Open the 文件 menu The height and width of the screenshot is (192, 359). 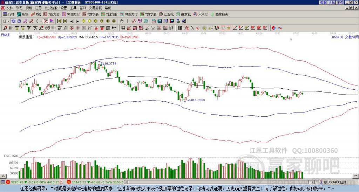pos(9,8)
